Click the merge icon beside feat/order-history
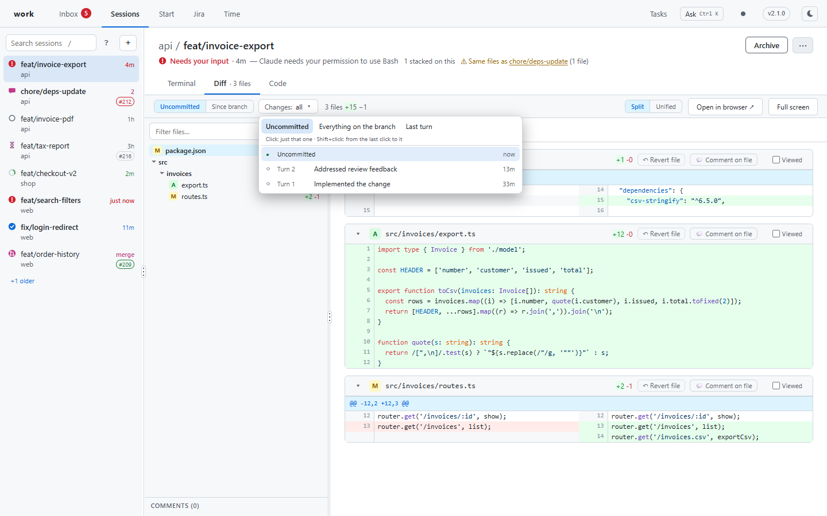 click(12, 254)
